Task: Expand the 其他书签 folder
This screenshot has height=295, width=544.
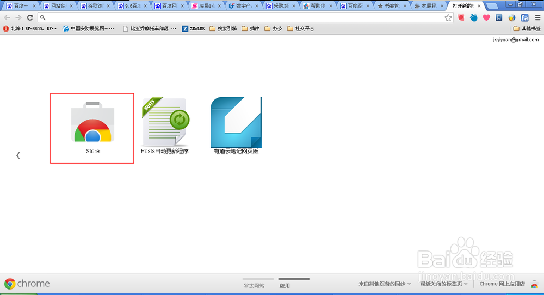Action: [527, 28]
